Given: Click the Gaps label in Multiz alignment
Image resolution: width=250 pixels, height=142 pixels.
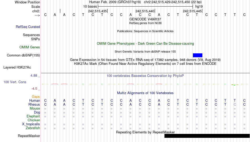Looking at the screenshot, I should coord(36,97).
